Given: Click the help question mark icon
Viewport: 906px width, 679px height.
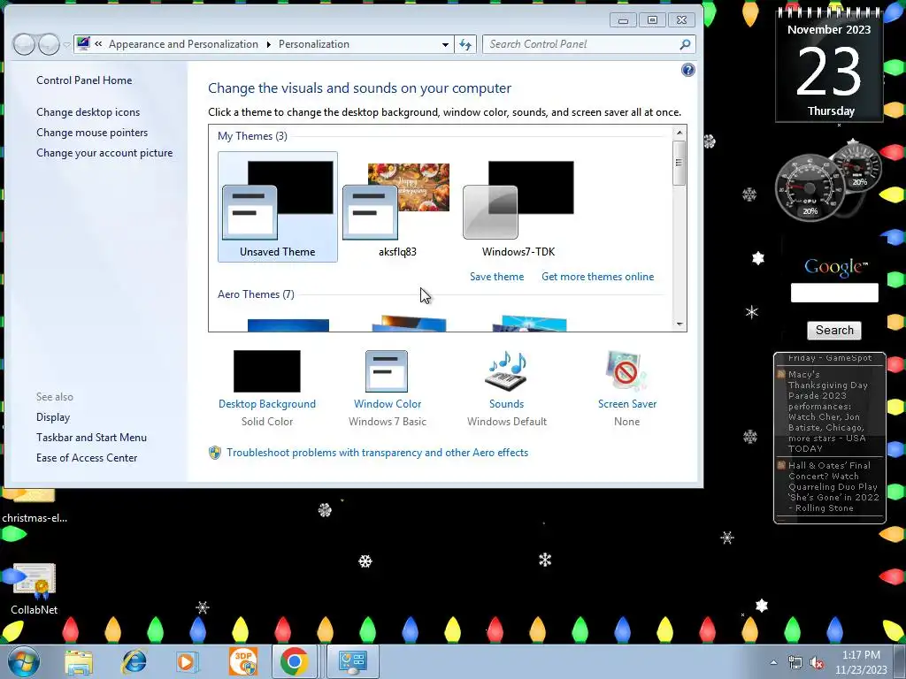Looking at the screenshot, I should (687, 70).
